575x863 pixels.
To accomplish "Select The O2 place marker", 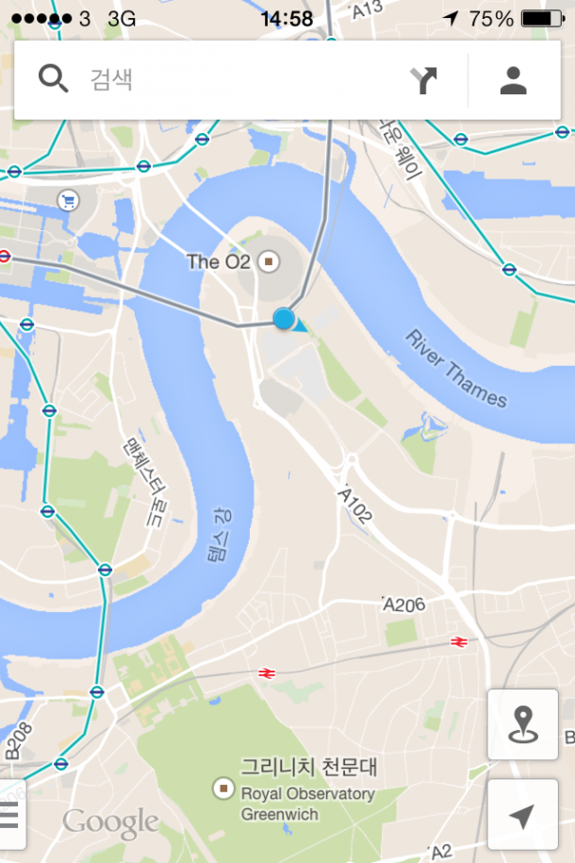I will [x=269, y=261].
